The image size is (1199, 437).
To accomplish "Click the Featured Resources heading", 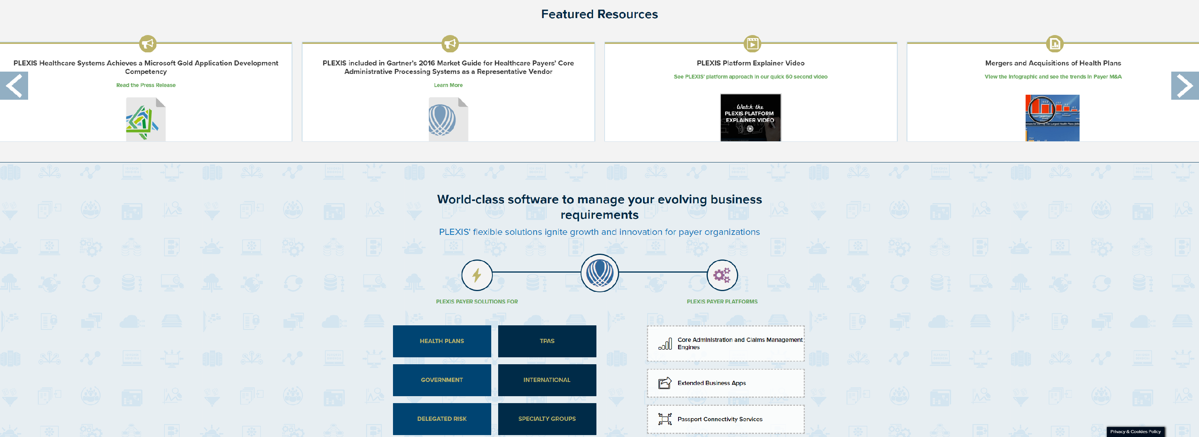I will (x=599, y=14).
